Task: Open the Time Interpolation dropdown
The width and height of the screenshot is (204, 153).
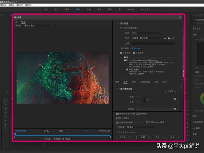Action: coord(142,127)
